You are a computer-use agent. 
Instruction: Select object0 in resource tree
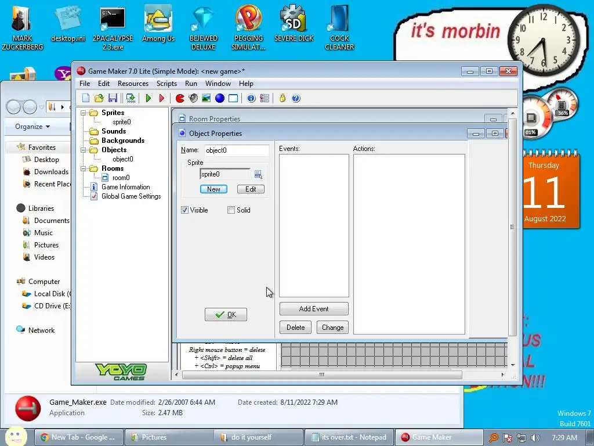point(123,159)
